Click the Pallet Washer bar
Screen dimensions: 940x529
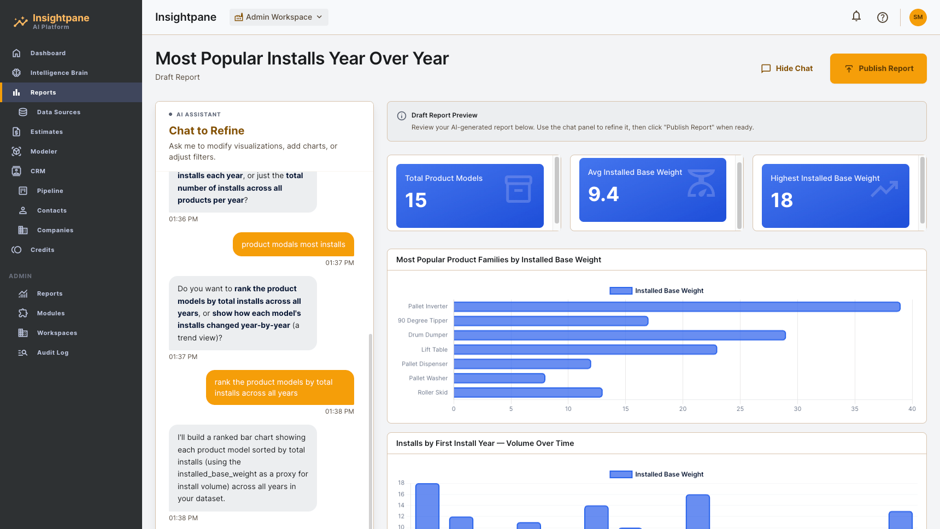(x=499, y=378)
